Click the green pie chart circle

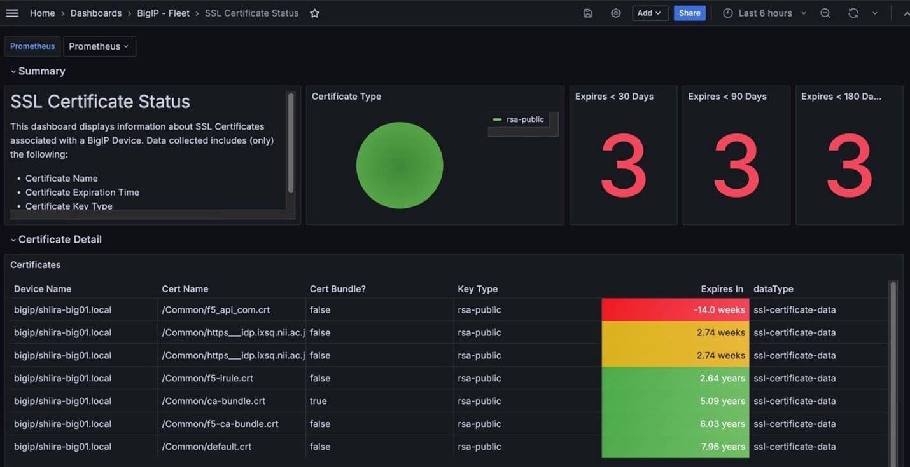pyautogui.click(x=400, y=165)
